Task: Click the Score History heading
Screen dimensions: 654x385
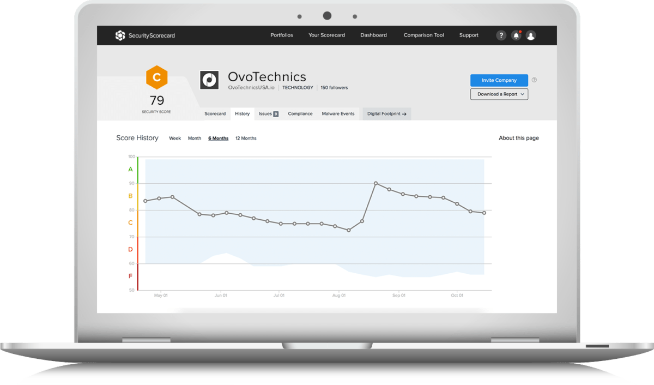Action: coord(137,138)
